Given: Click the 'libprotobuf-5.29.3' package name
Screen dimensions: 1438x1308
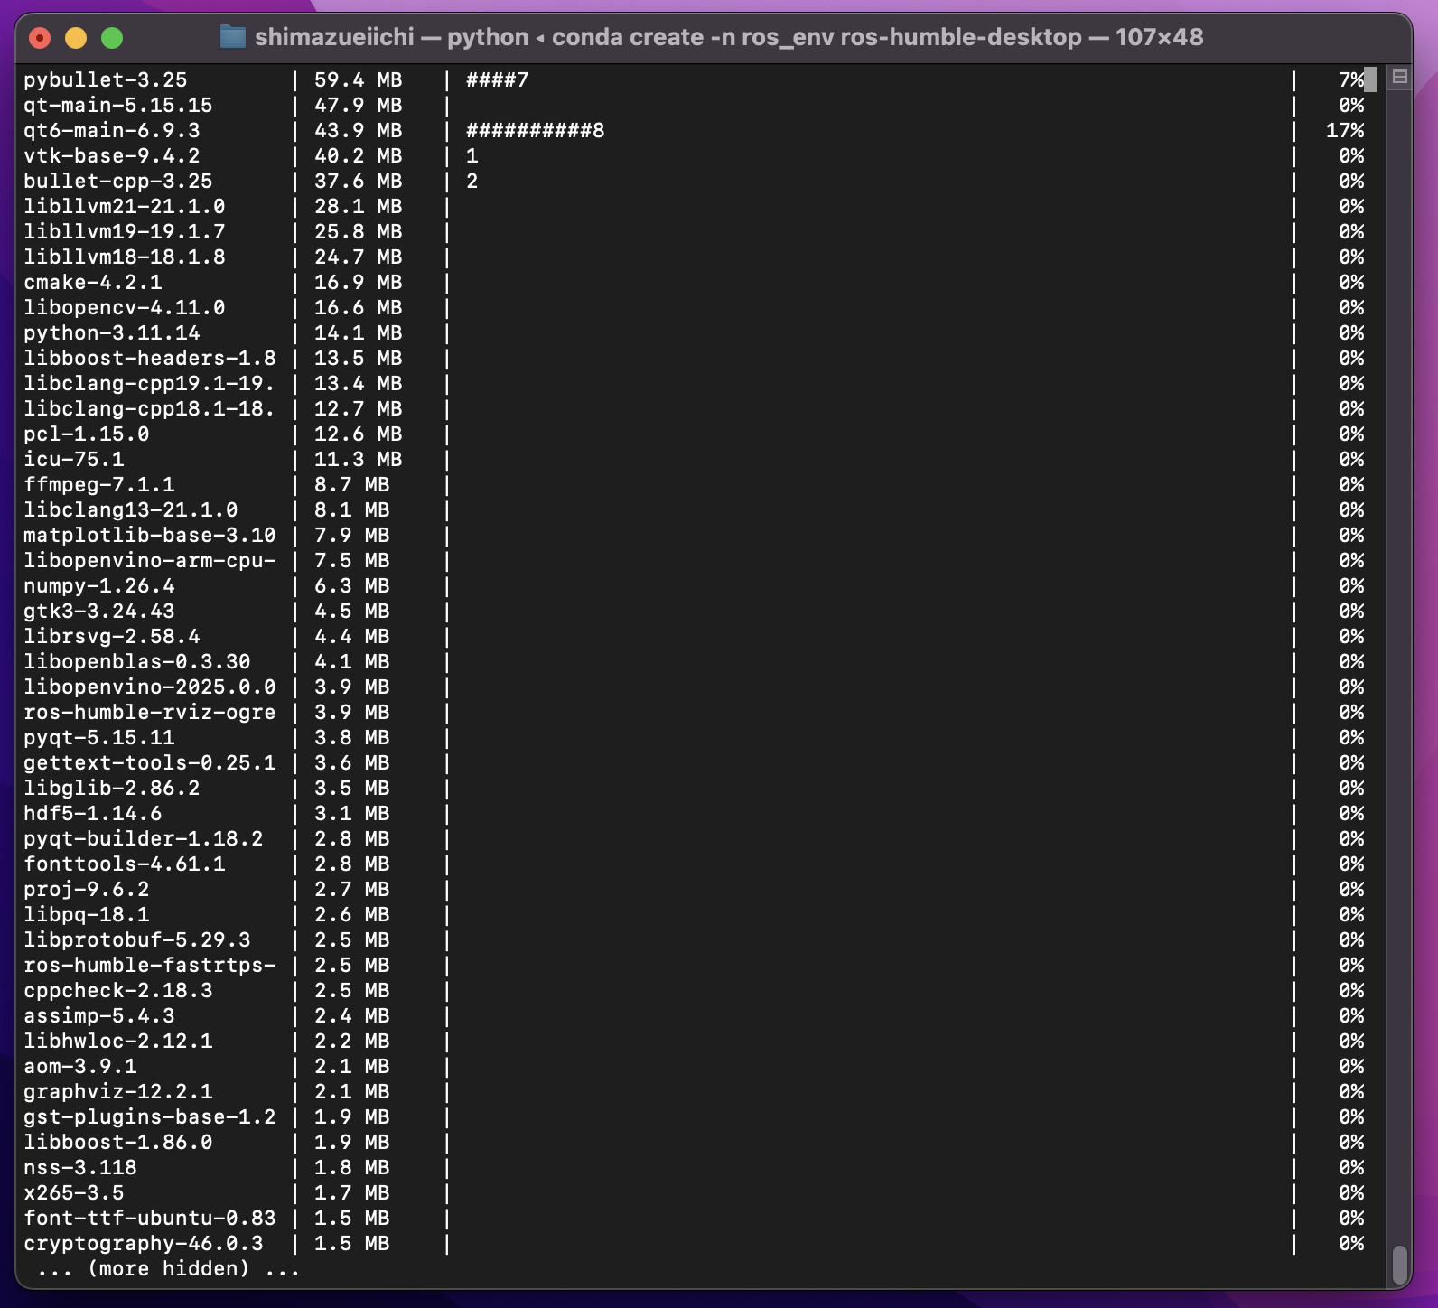Looking at the screenshot, I should tap(137, 940).
